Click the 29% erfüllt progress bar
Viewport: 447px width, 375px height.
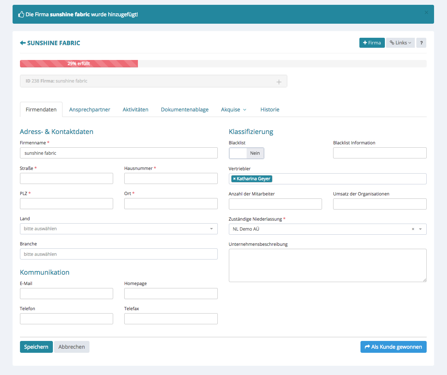click(79, 64)
